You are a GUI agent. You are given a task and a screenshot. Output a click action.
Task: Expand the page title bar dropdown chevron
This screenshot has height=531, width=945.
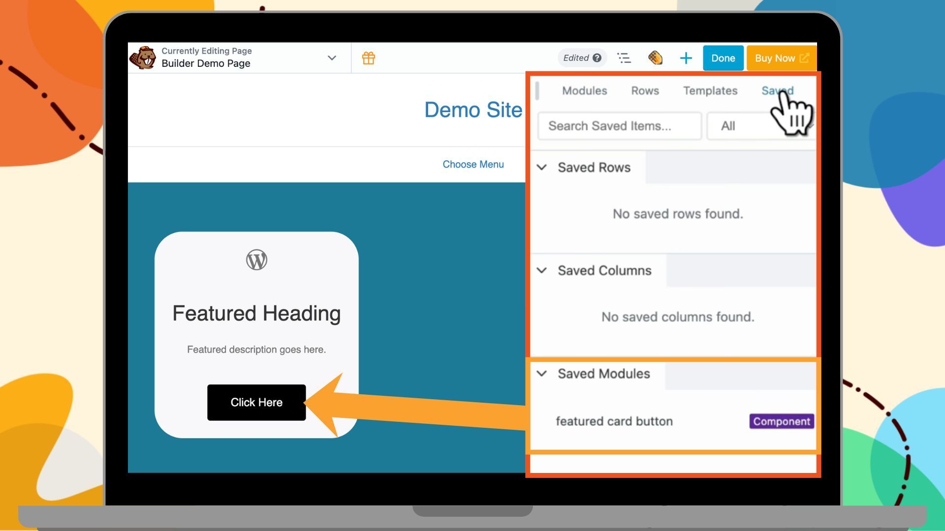(332, 58)
